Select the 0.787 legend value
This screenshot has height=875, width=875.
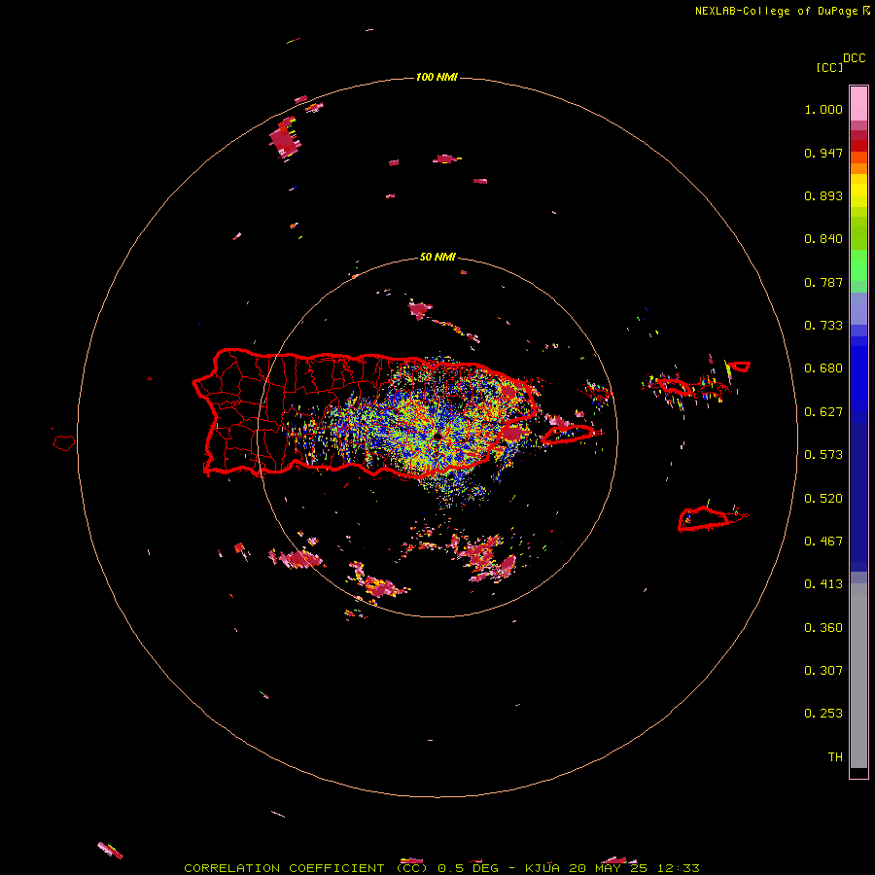(x=823, y=282)
